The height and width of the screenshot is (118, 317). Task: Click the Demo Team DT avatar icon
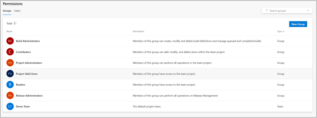(10, 106)
